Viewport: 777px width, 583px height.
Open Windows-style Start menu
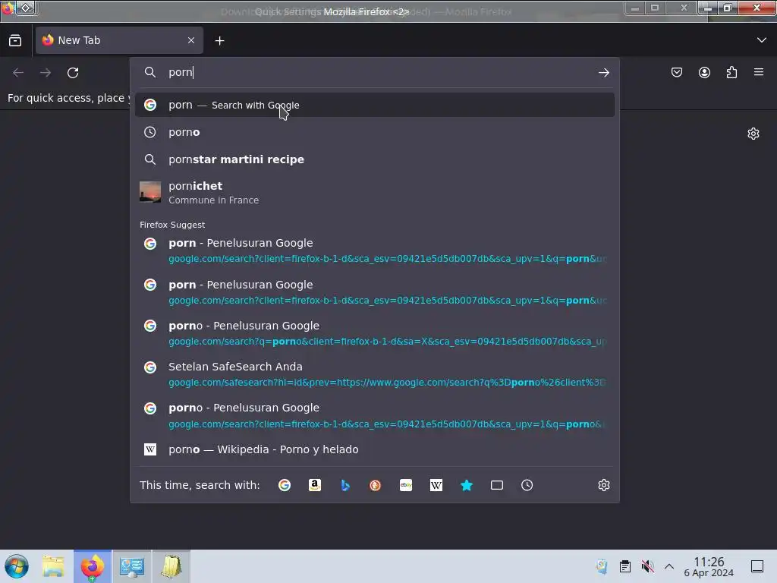(17, 566)
